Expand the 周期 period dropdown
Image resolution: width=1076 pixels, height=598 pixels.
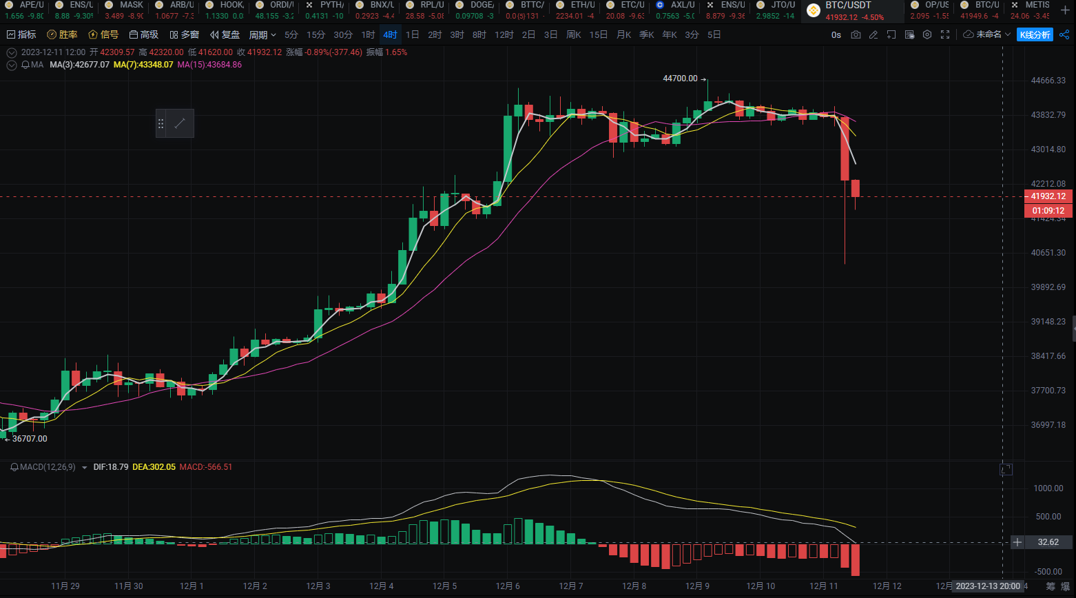point(262,34)
